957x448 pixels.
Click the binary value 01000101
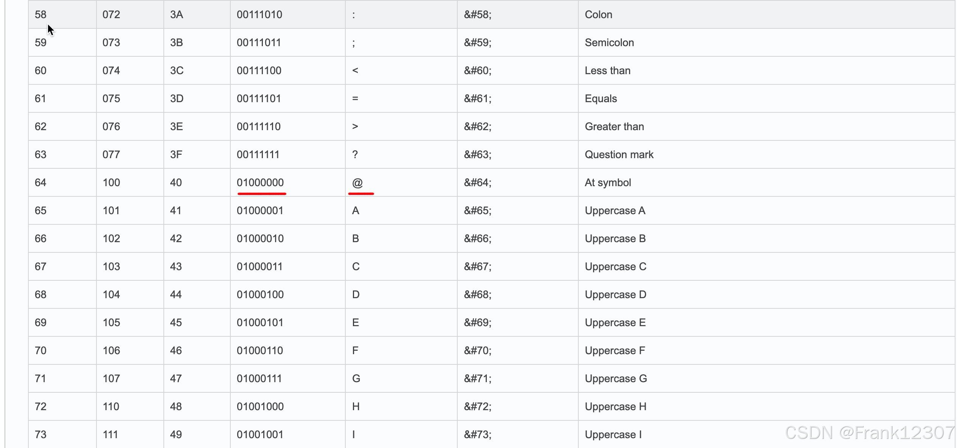point(260,322)
